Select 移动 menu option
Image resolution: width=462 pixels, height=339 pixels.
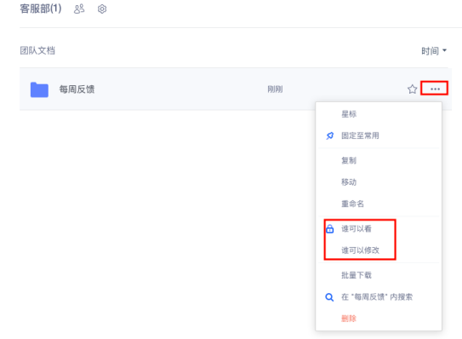point(349,182)
